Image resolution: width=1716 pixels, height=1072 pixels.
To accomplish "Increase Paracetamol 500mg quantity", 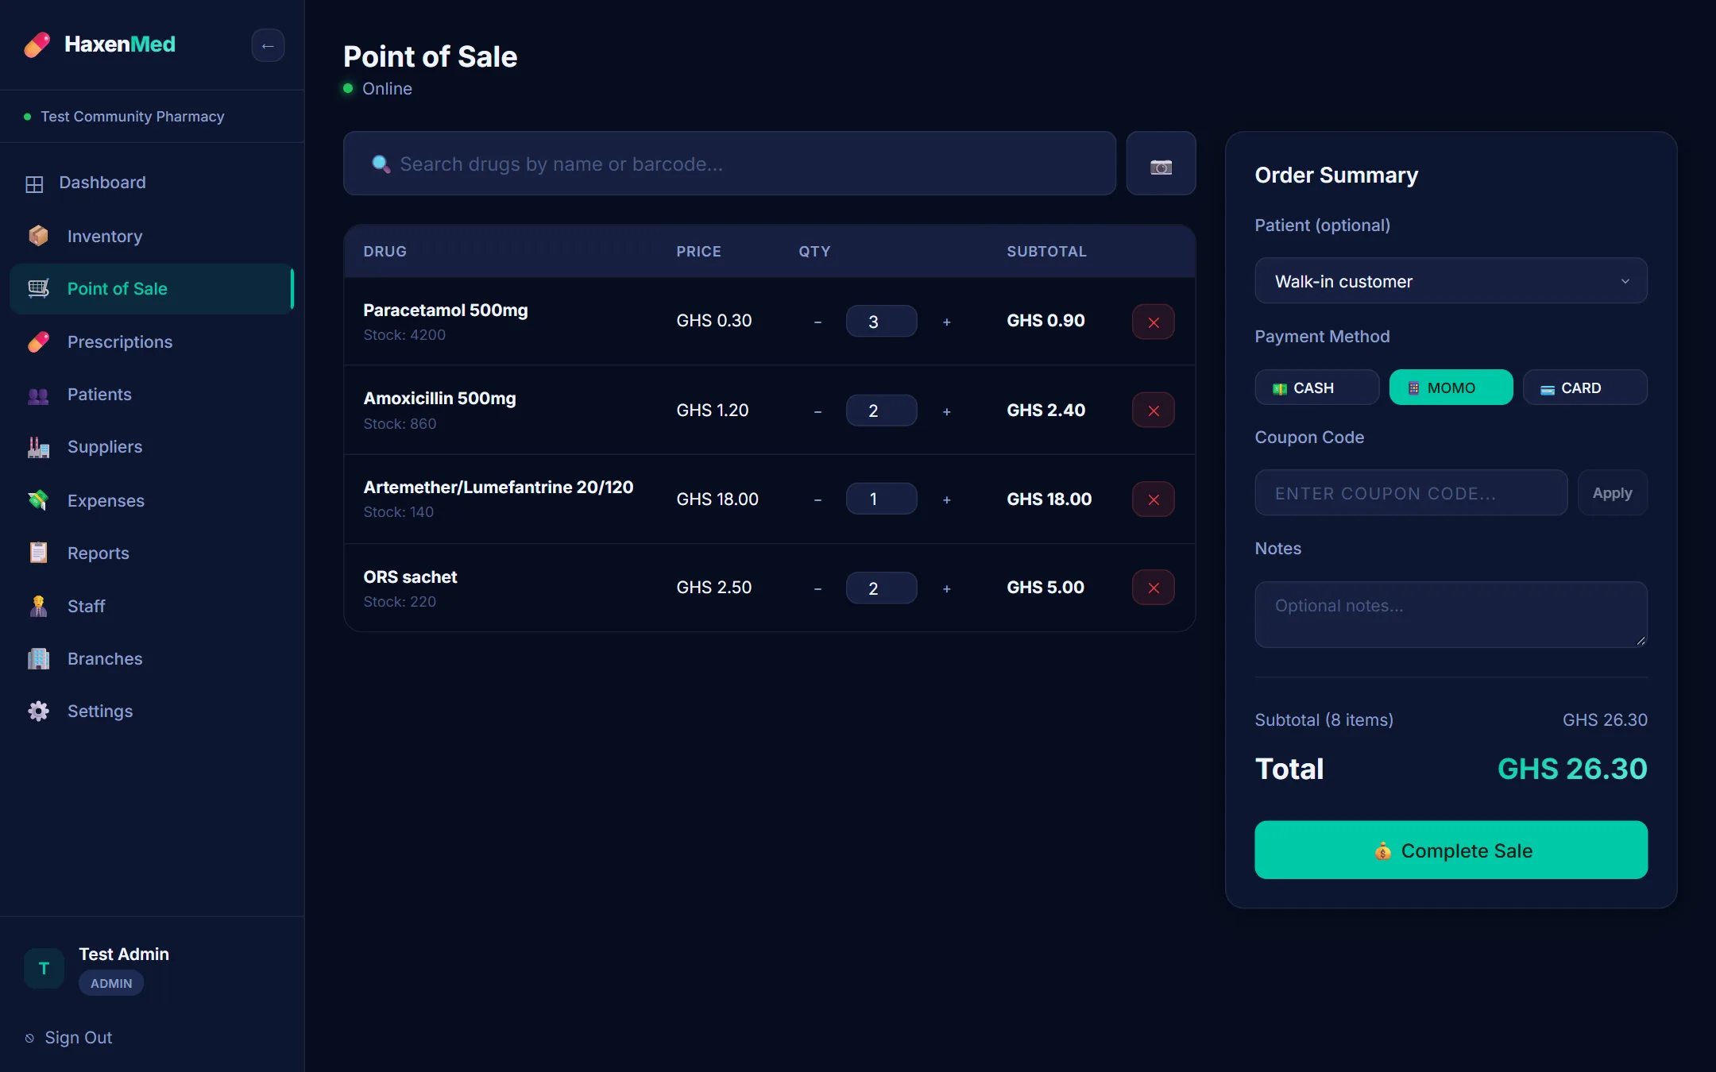I will point(946,322).
